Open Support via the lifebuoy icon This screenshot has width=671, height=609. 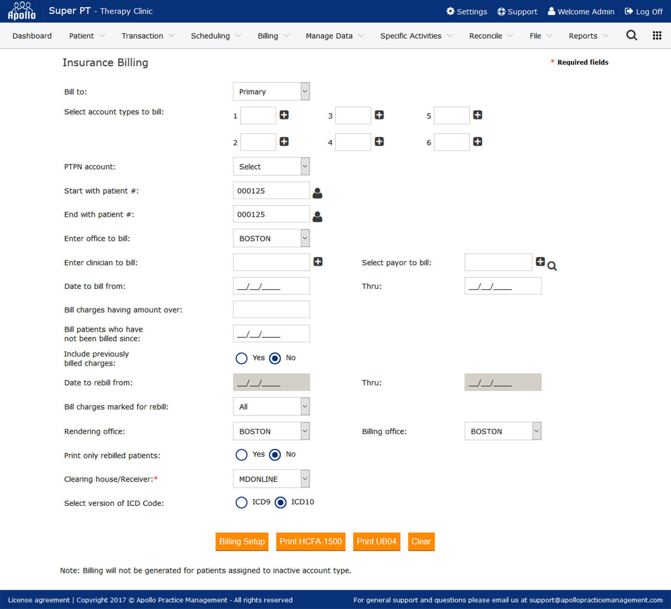pos(501,11)
